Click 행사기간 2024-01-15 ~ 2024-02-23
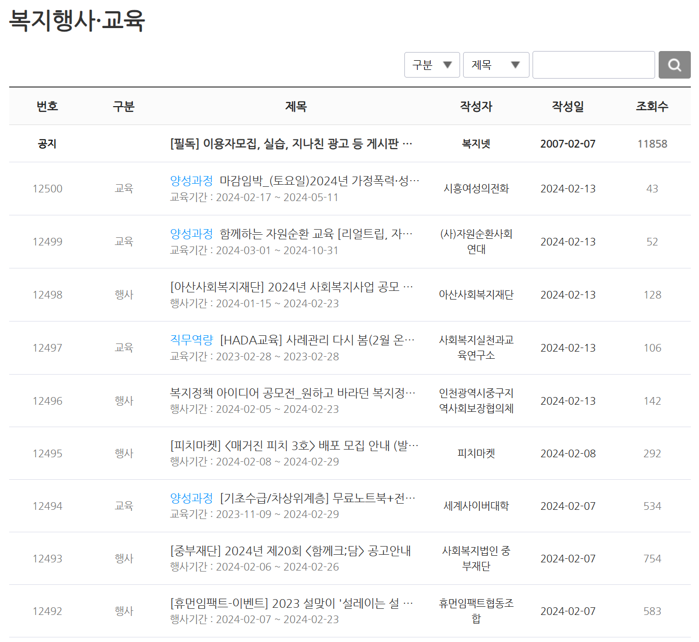Screen dimensions: 699x642 254,304
